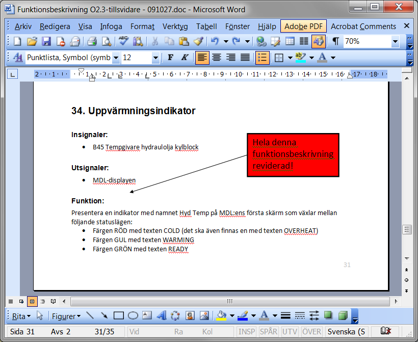The width and height of the screenshot is (418, 342).
Task: Open the Figurer AutoShapes menu
Action: click(x=66, y=316)
